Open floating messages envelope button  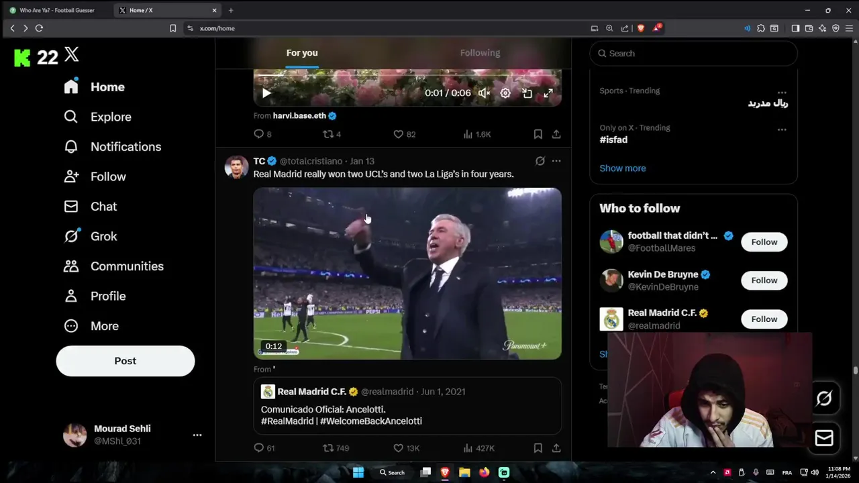pos(824,438)
